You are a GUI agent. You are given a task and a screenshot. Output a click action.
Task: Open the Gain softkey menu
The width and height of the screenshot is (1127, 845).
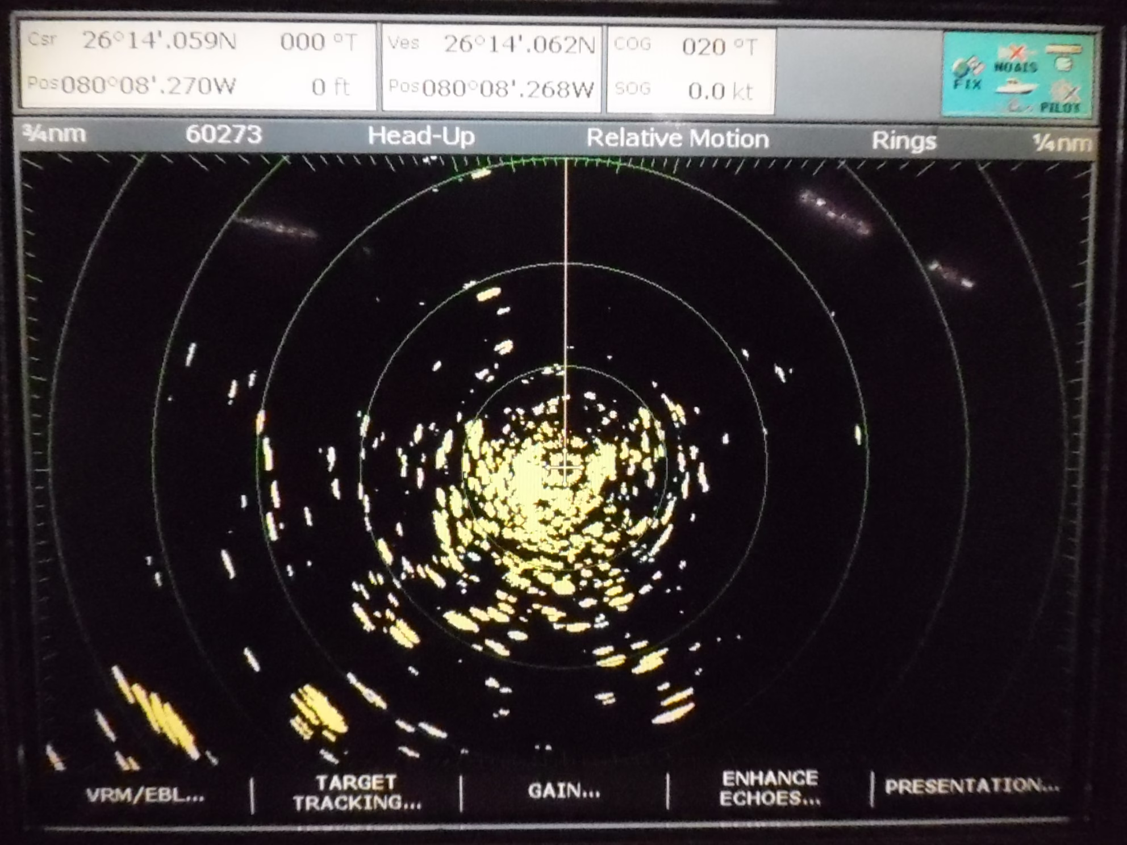coord(563,790)
